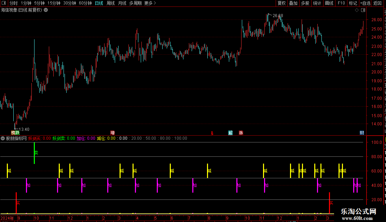Image resolution: width=386 pixels, height=222 pixels.
Task: Click the 叠加 overlay button
Action: [x=293, y=3]
